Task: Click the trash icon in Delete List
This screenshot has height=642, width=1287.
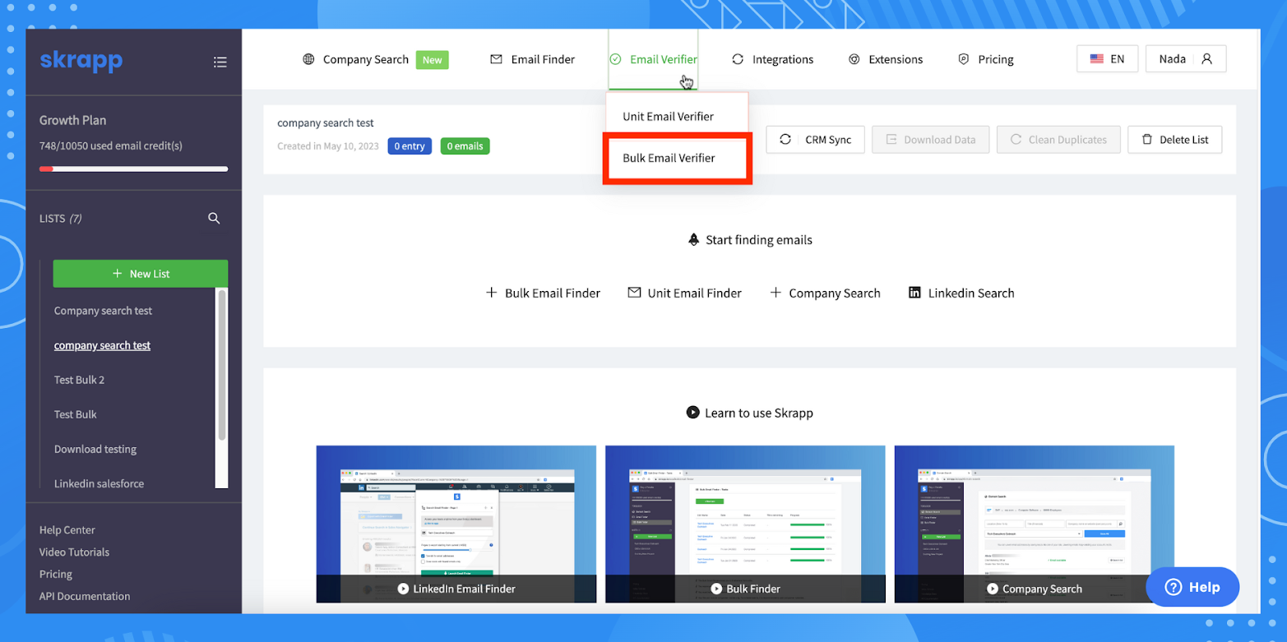Action: pos(1147,140)
